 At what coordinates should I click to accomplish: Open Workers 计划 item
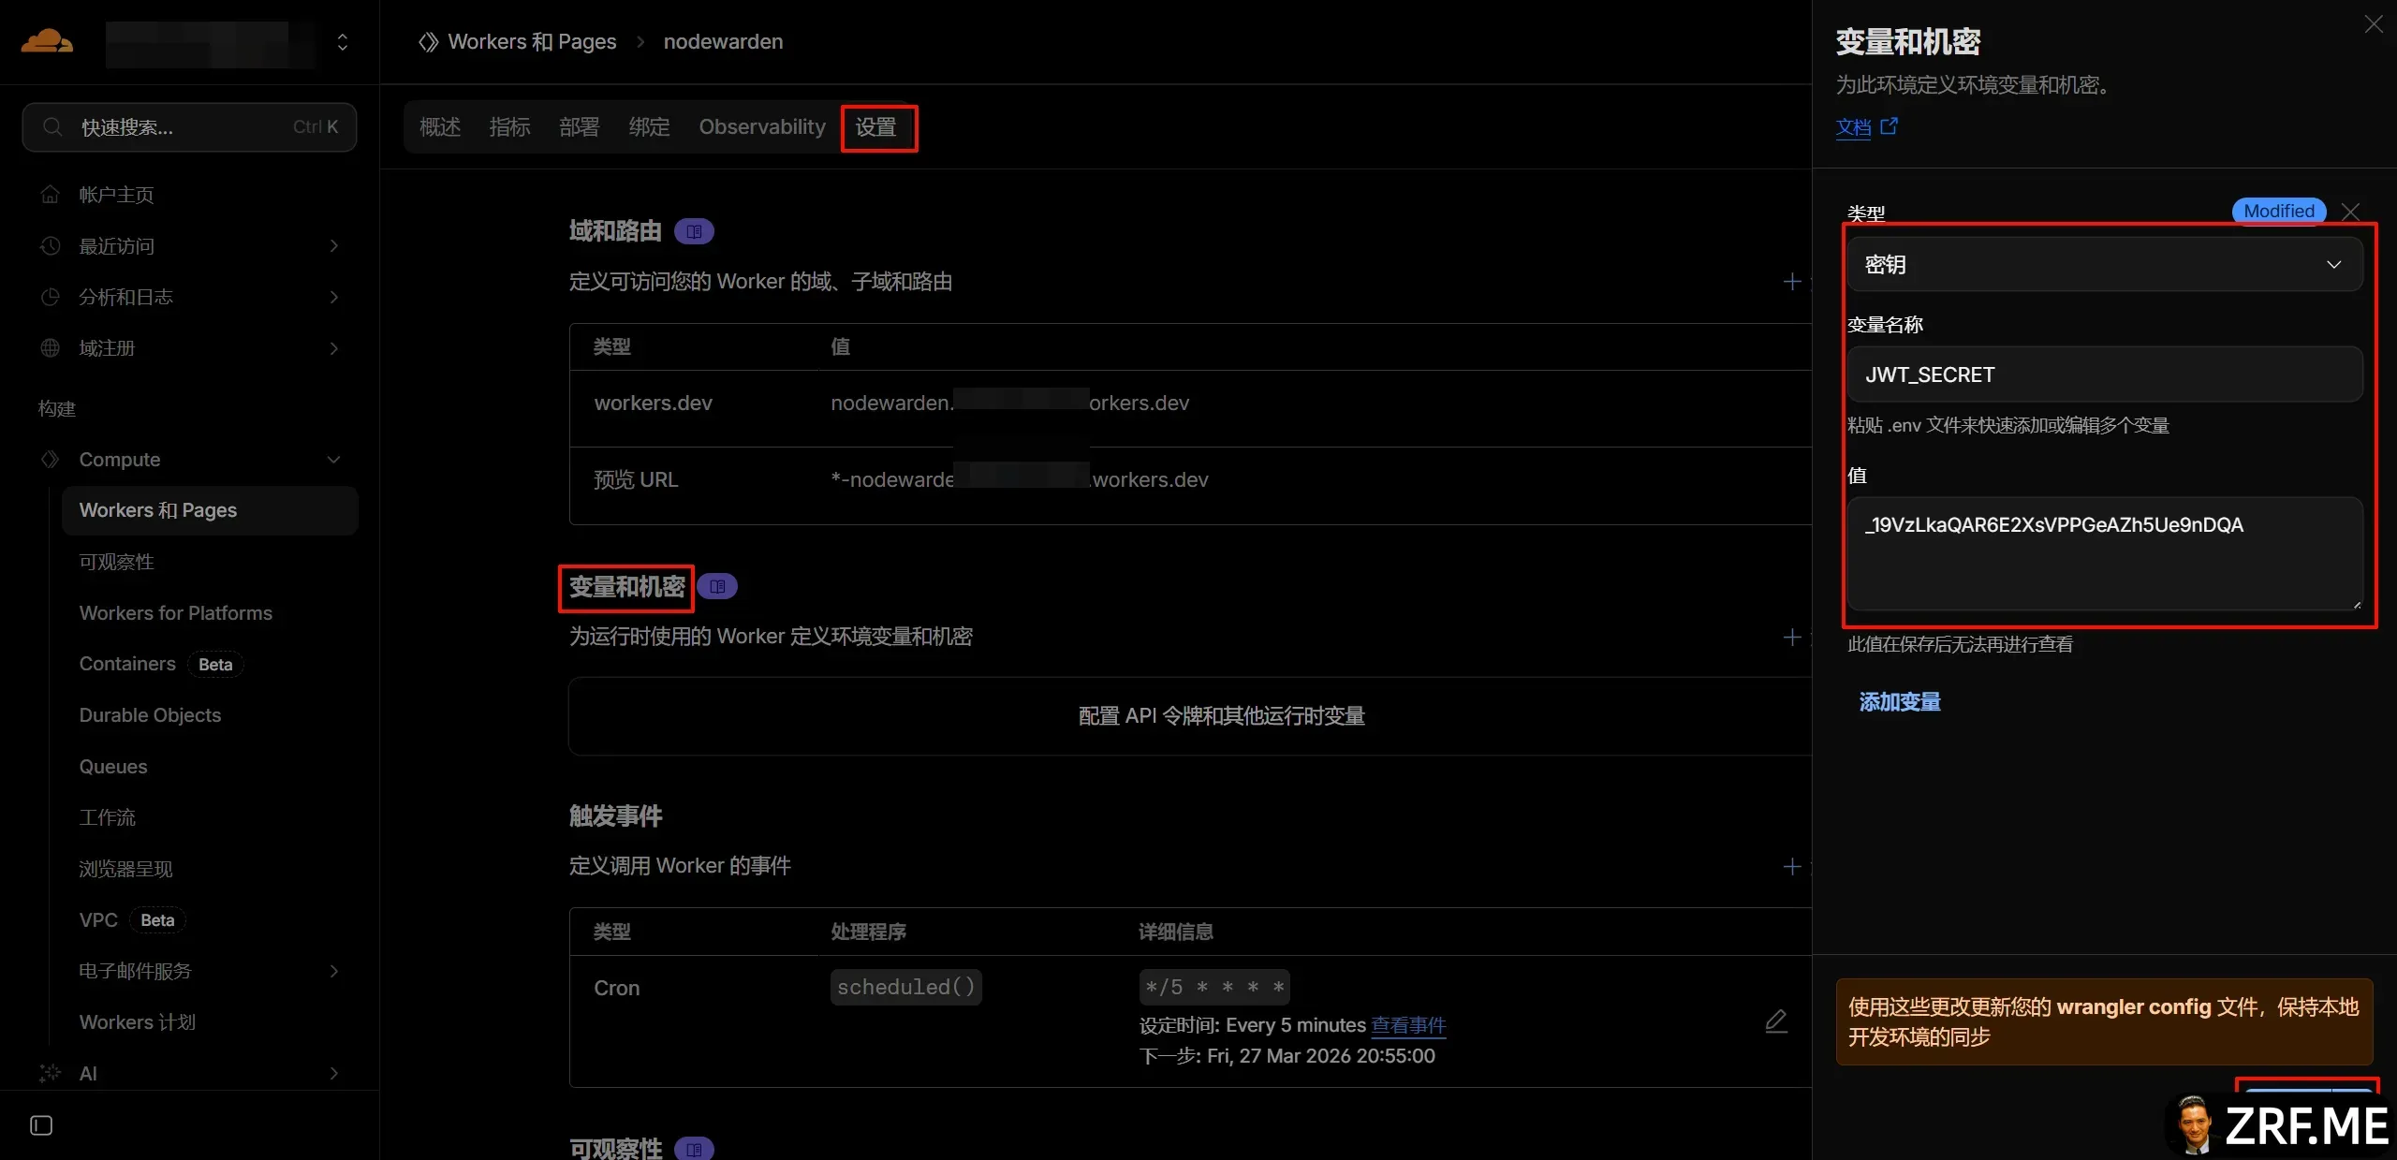(137, 1022)
